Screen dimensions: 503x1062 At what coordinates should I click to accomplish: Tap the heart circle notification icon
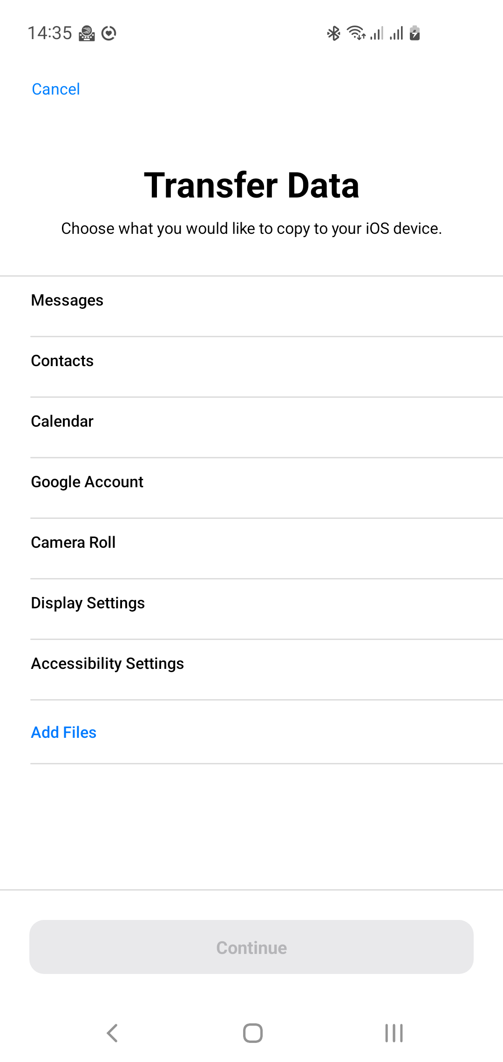109,34
